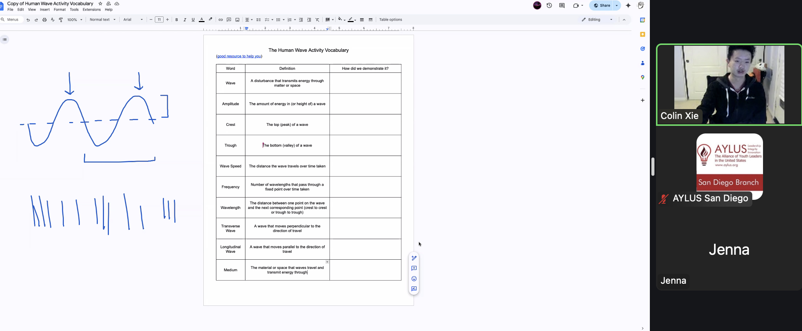Toggle bold formatting
802x331 pixels.
click(177, 20)
